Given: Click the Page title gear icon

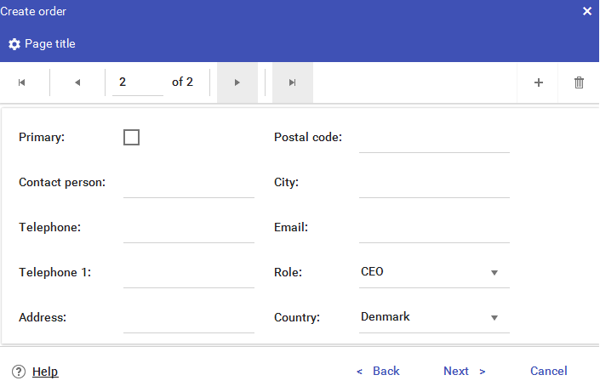Looking at the screenshot, I should pos(14,44).
